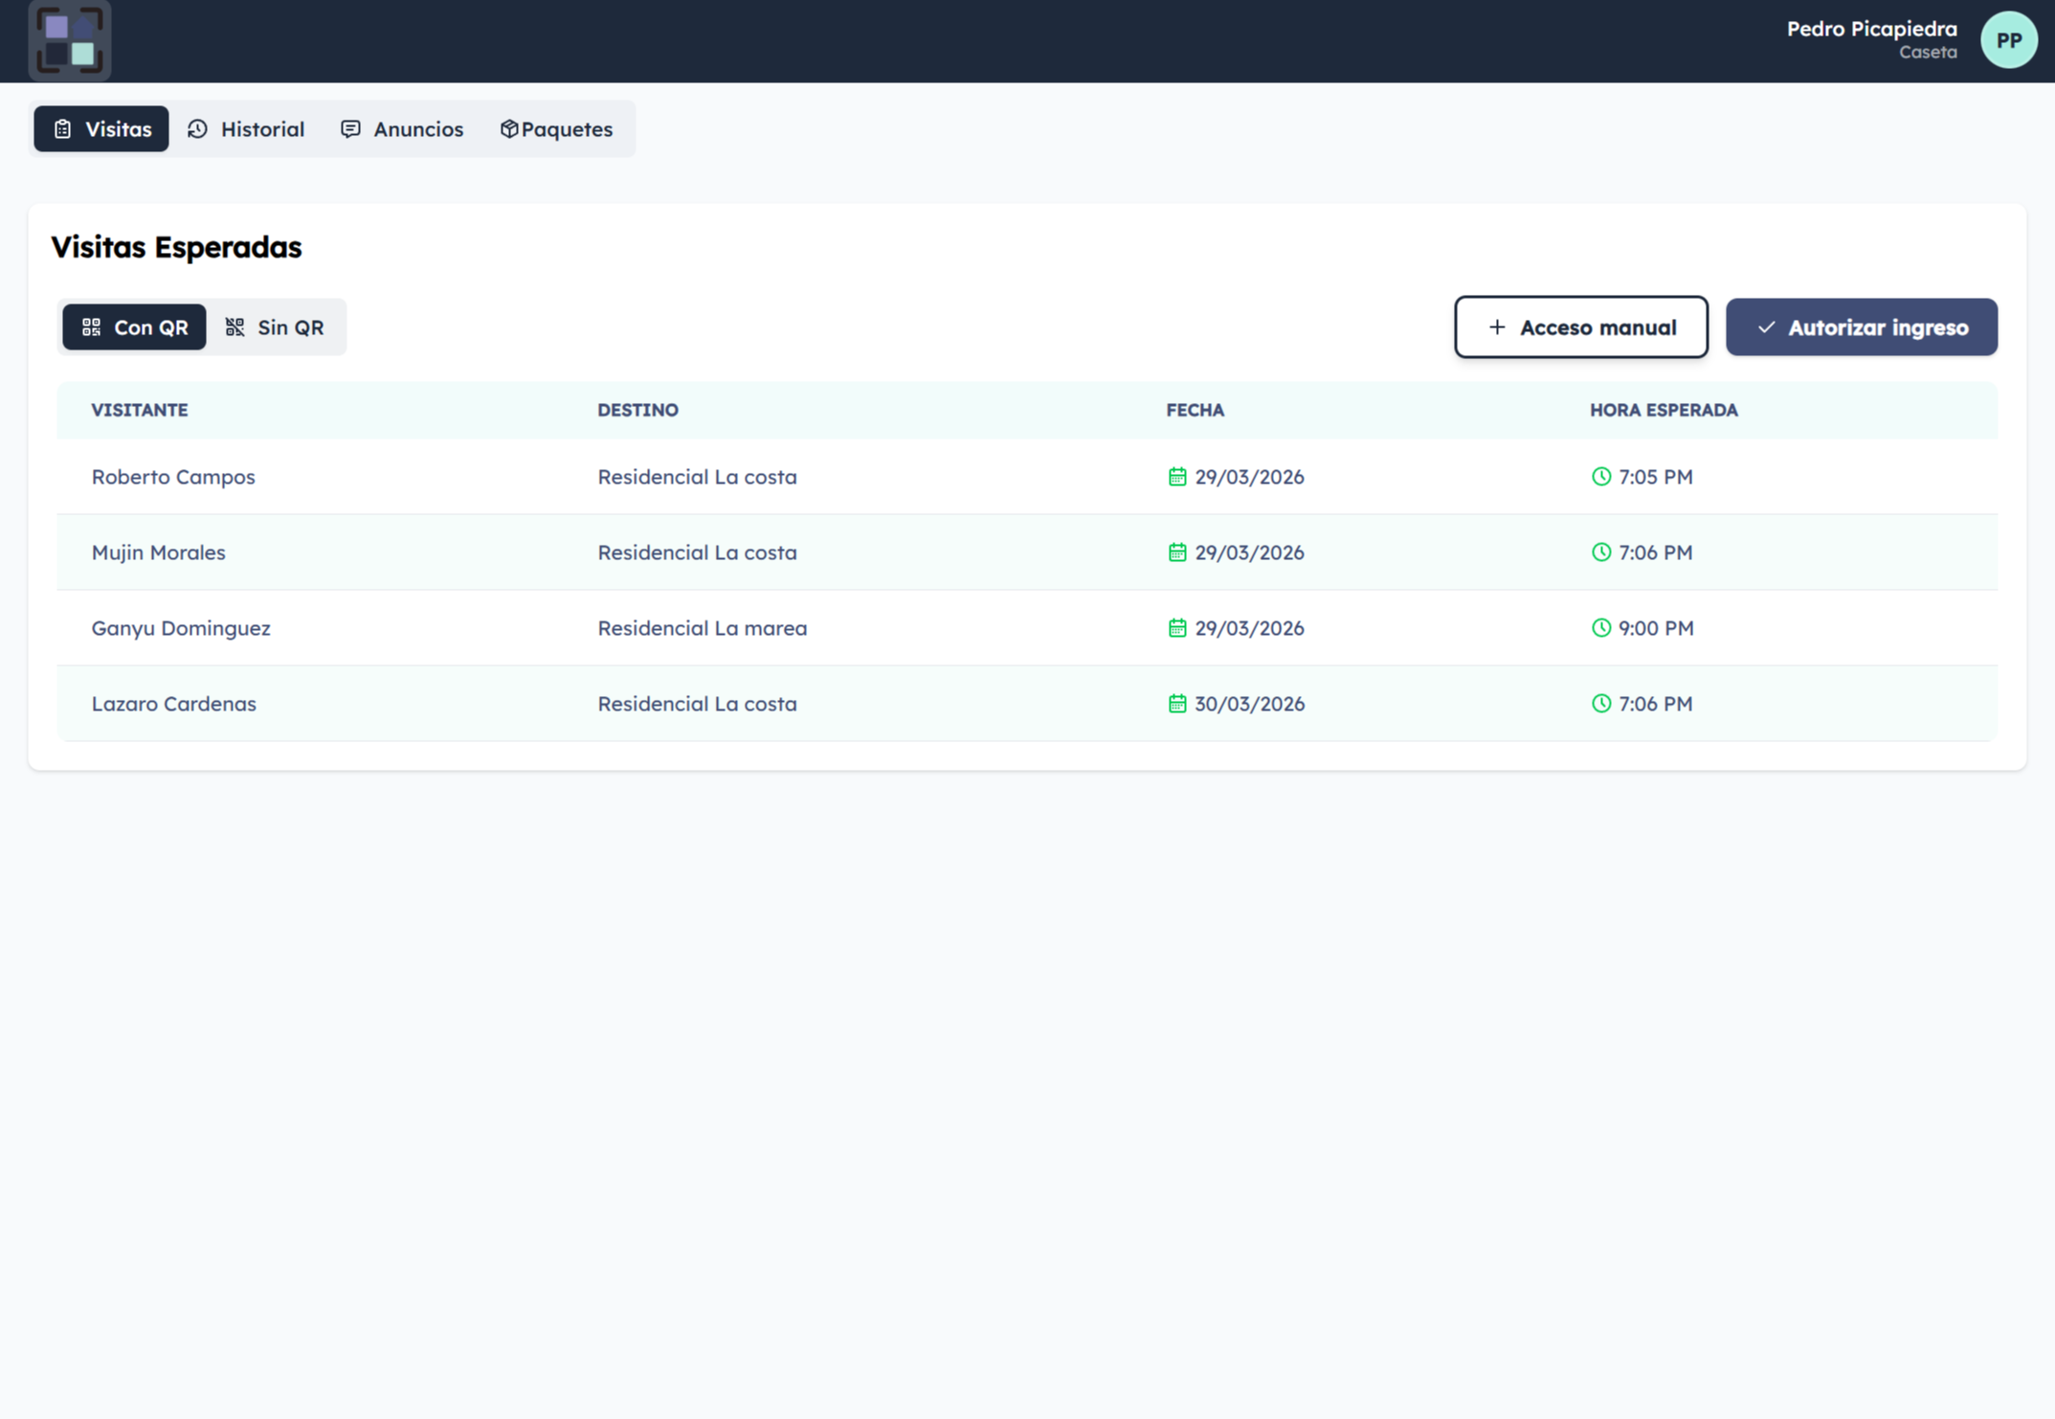Click the app logo icon
The width and height of the screenshot is (2055, 1419).
click(70, 41)
